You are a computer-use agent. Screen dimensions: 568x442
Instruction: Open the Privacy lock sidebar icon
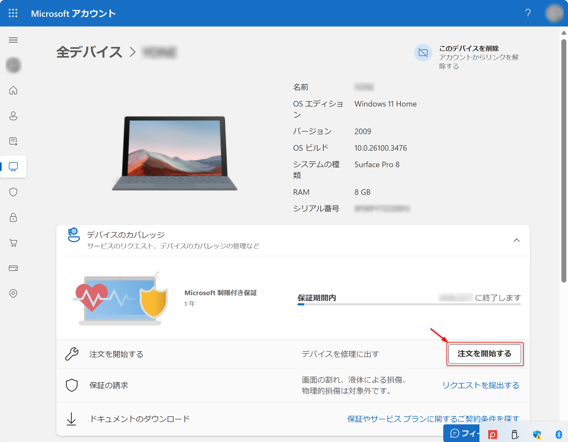pos(13,217)
